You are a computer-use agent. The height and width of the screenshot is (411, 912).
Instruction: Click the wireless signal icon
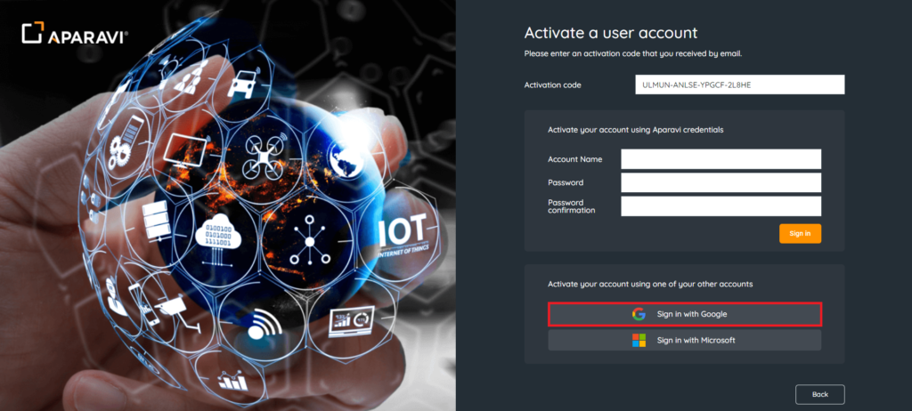tap(261, 324)
